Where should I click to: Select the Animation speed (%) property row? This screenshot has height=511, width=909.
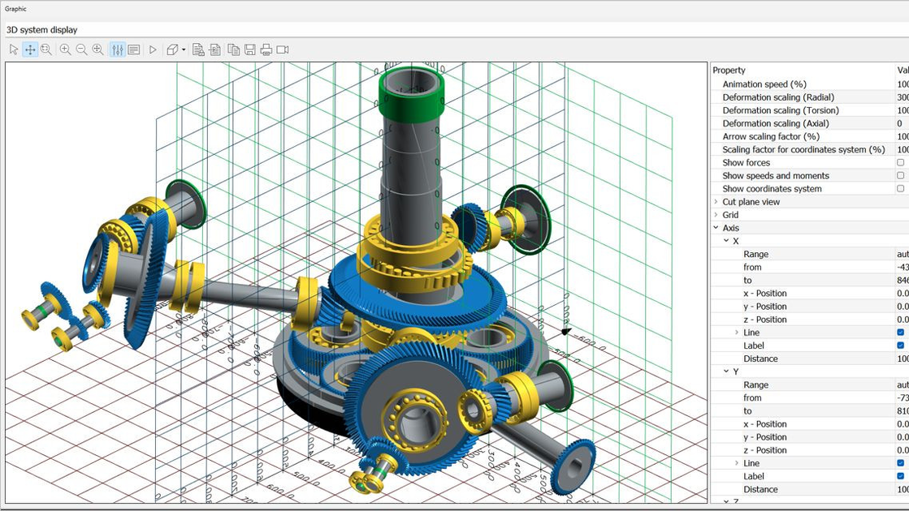pos(764,84)
